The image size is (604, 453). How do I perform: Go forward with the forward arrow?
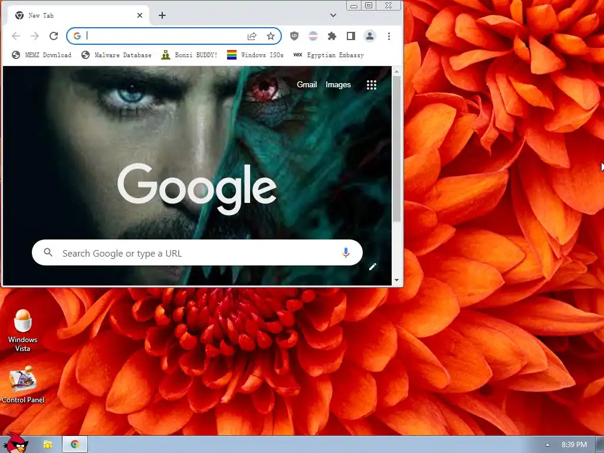click(35, 36)
